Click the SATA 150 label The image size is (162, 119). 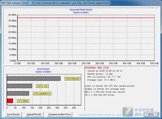click(x=42, y=86)
